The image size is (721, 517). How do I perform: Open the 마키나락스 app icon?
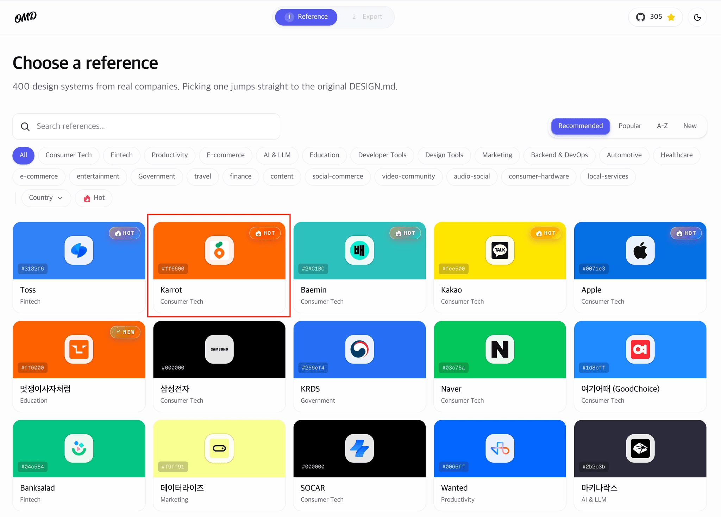(x=640, y=448)
